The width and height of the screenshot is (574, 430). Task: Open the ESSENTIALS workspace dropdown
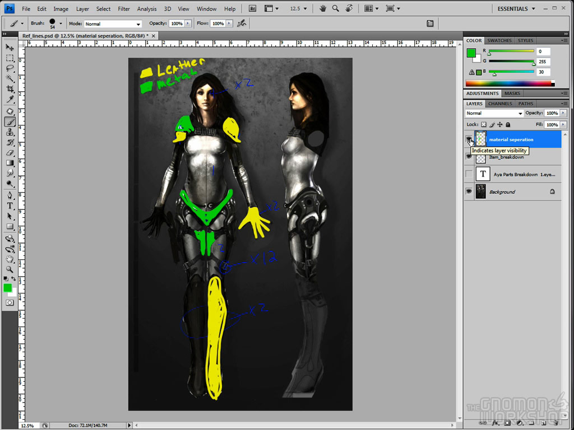(516, 8)
